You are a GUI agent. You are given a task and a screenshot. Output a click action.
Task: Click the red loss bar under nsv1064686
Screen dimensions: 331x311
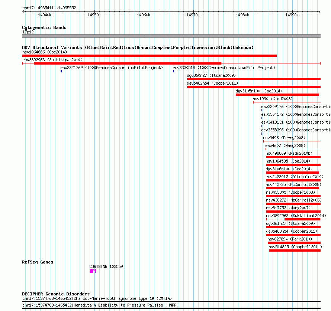[149, 56]
